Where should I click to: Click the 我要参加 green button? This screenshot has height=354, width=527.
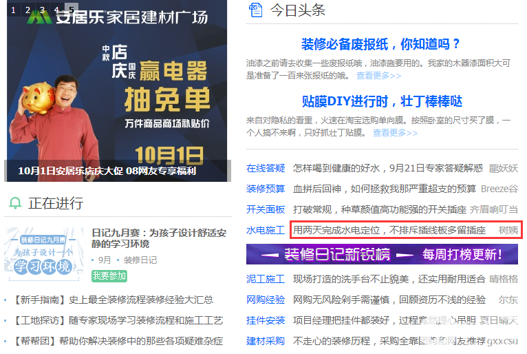click(109, 276)
